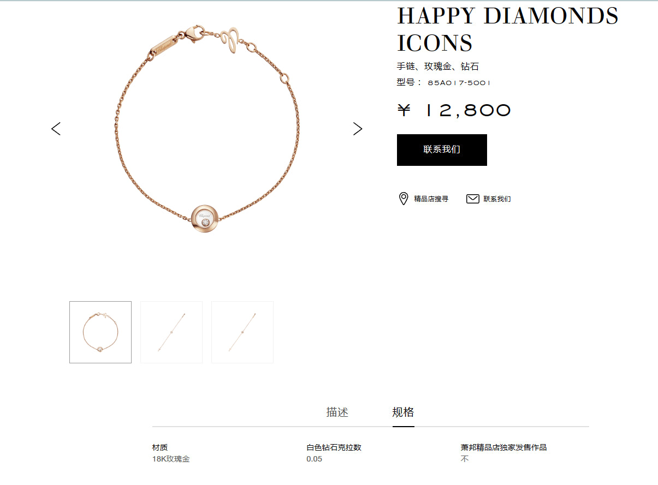Click the model number 85A017-5001

coord(459,83)
